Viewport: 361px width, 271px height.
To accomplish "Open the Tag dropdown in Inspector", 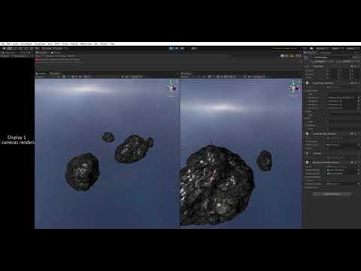I will 324,62.
